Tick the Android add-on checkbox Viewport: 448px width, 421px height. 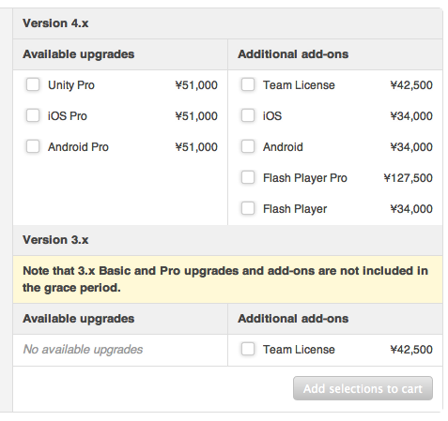[x=248, y=146]
